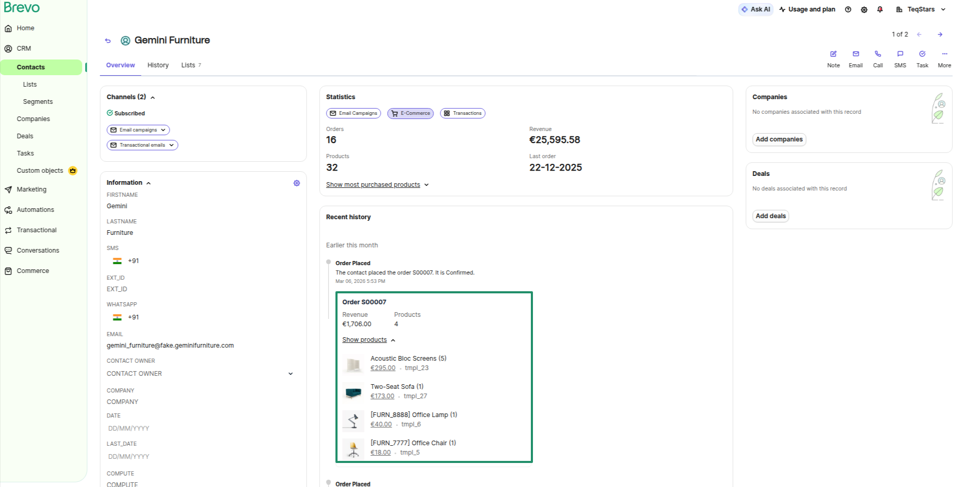Viewport: 964px width, 487px height.
Task: Click the Add companies button
Action: click(779, 139)
